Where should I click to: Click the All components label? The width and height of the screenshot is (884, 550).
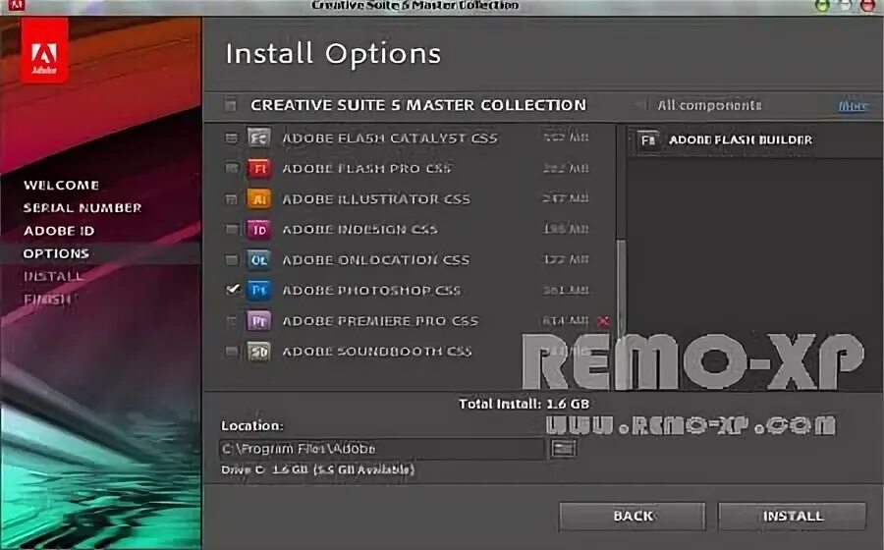tap(709, 105)
